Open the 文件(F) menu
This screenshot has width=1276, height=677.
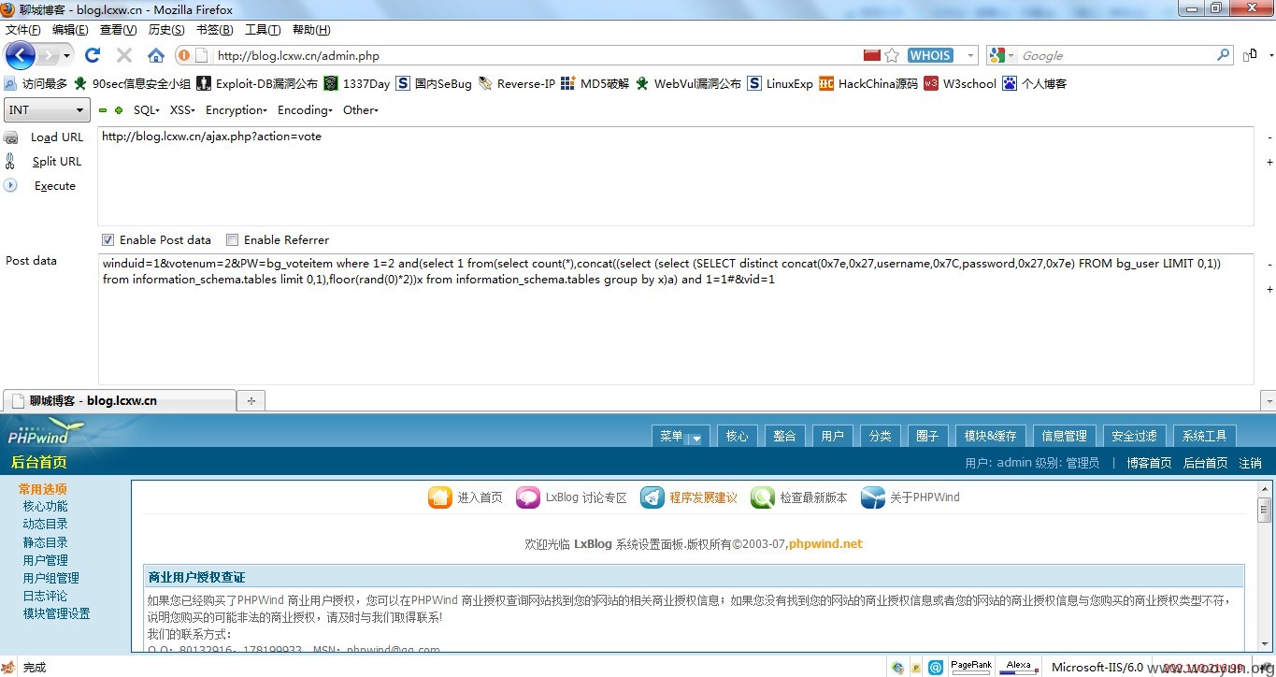click(x=23, y=30)
